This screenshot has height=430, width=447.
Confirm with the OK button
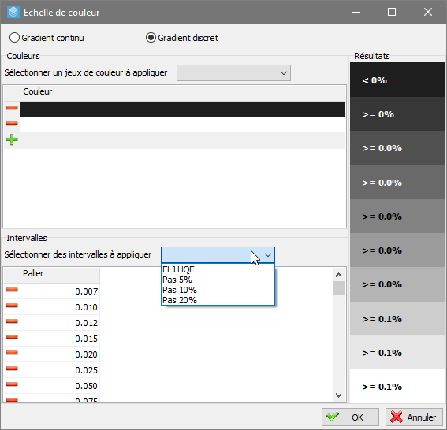point(350,417)
